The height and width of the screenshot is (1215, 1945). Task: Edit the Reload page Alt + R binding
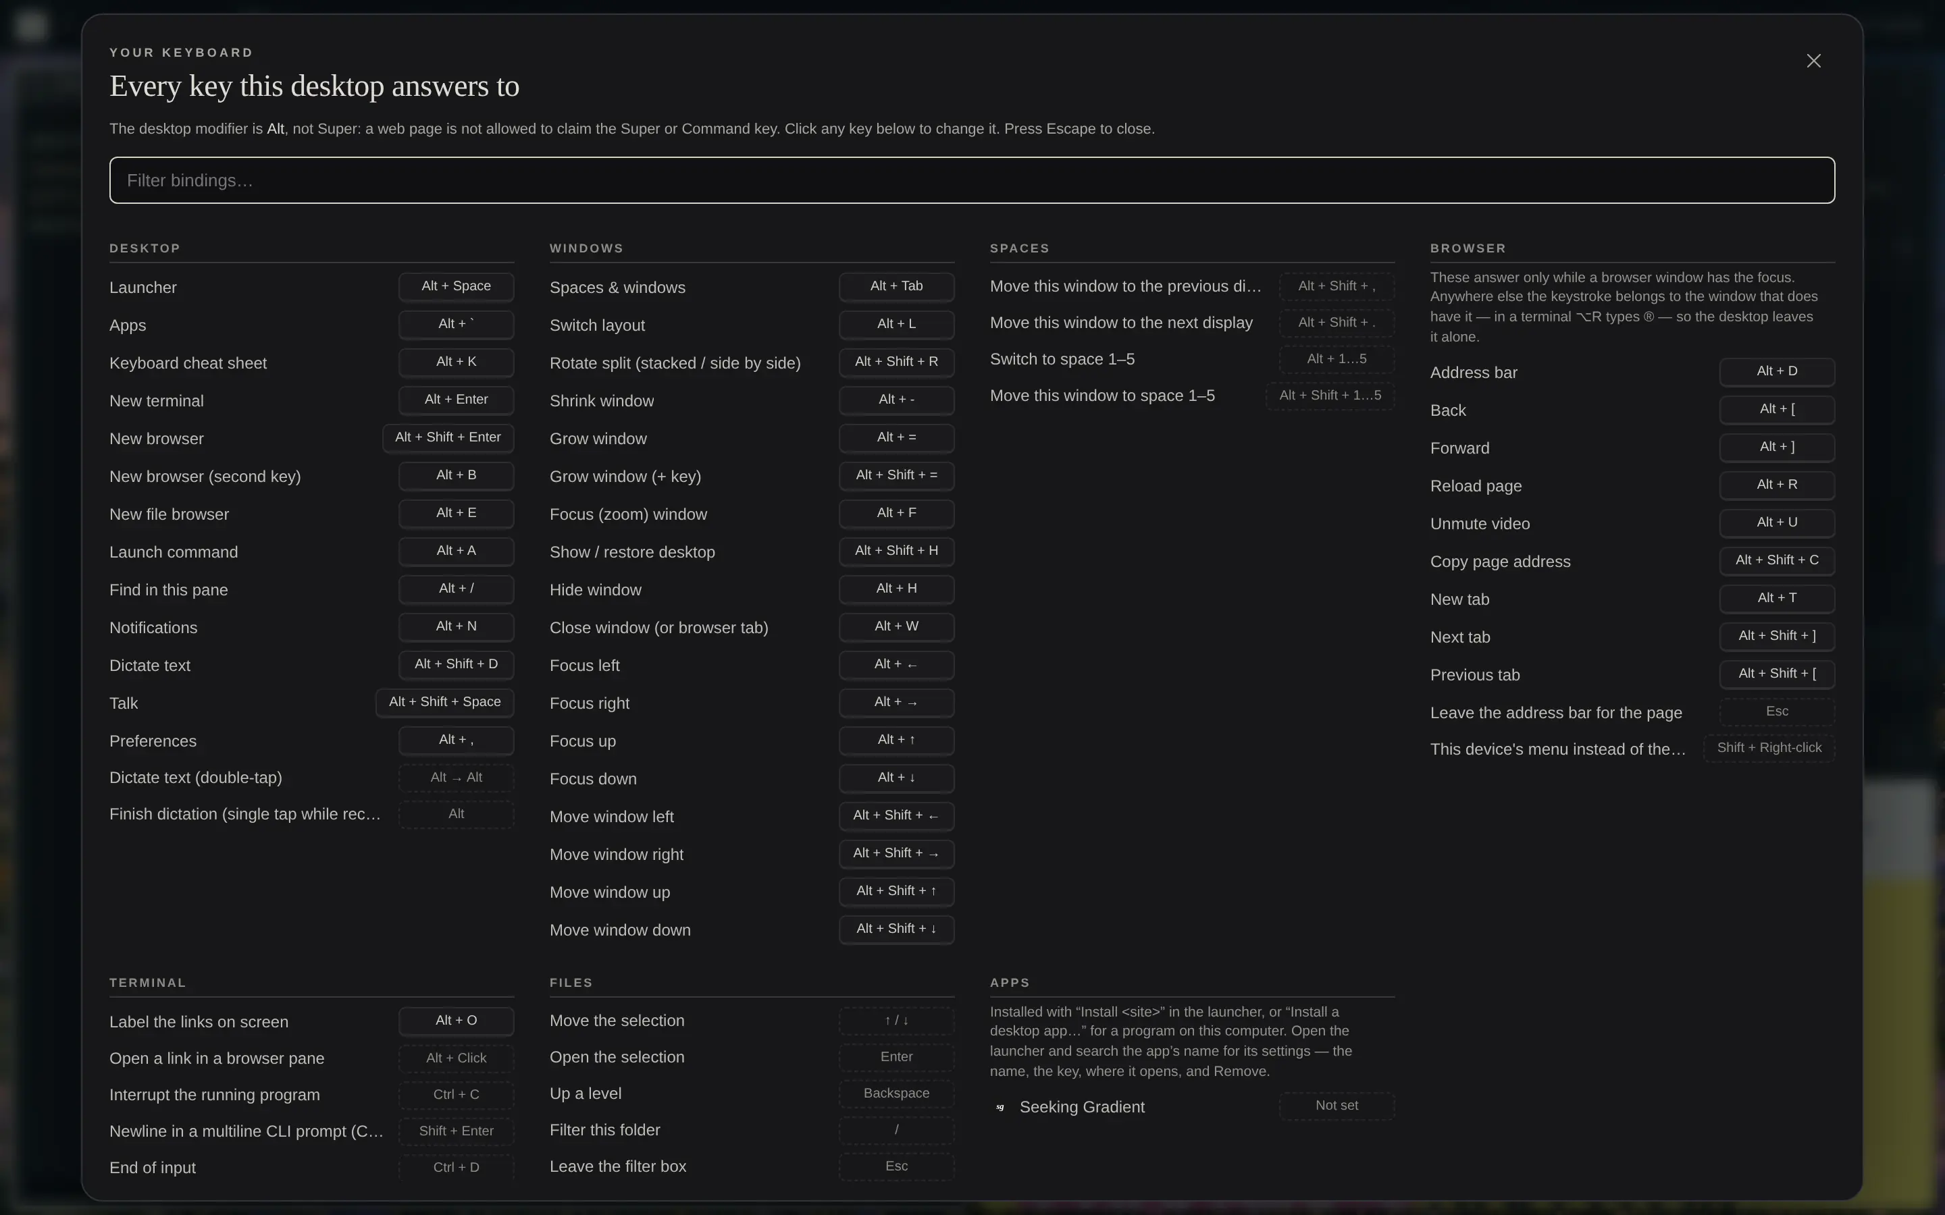tap(1777, 485)
